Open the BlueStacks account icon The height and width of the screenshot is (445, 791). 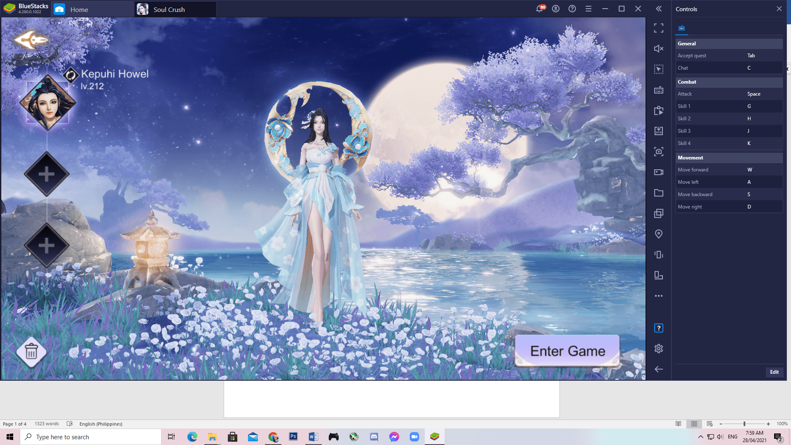pos(556,9)
